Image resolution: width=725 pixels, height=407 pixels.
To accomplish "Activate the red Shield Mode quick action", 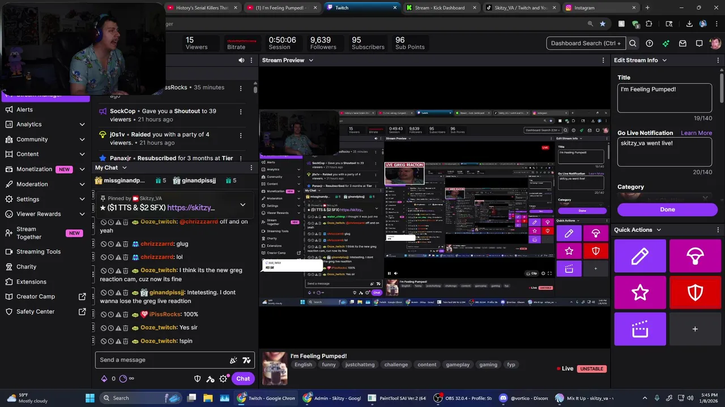I will coord(695,292).
